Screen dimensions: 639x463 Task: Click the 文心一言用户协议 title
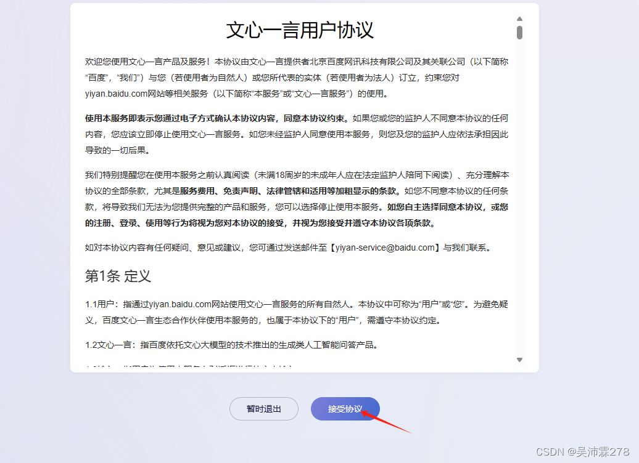pyautogui.click(x=300, y=31)
